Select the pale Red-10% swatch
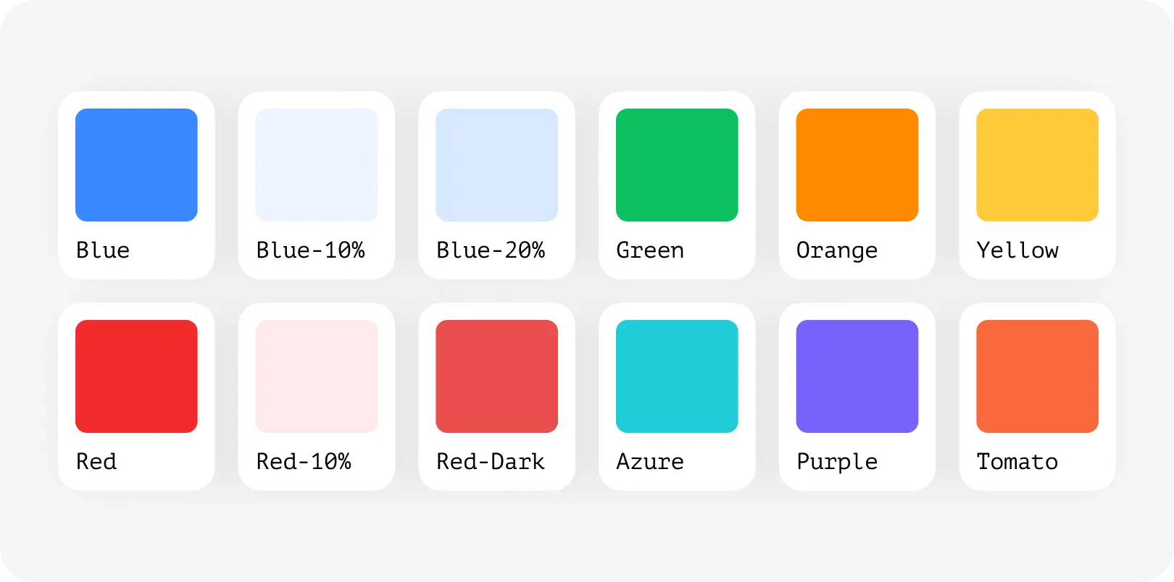This screenshot has height=582, width=1174. [317, 376]
